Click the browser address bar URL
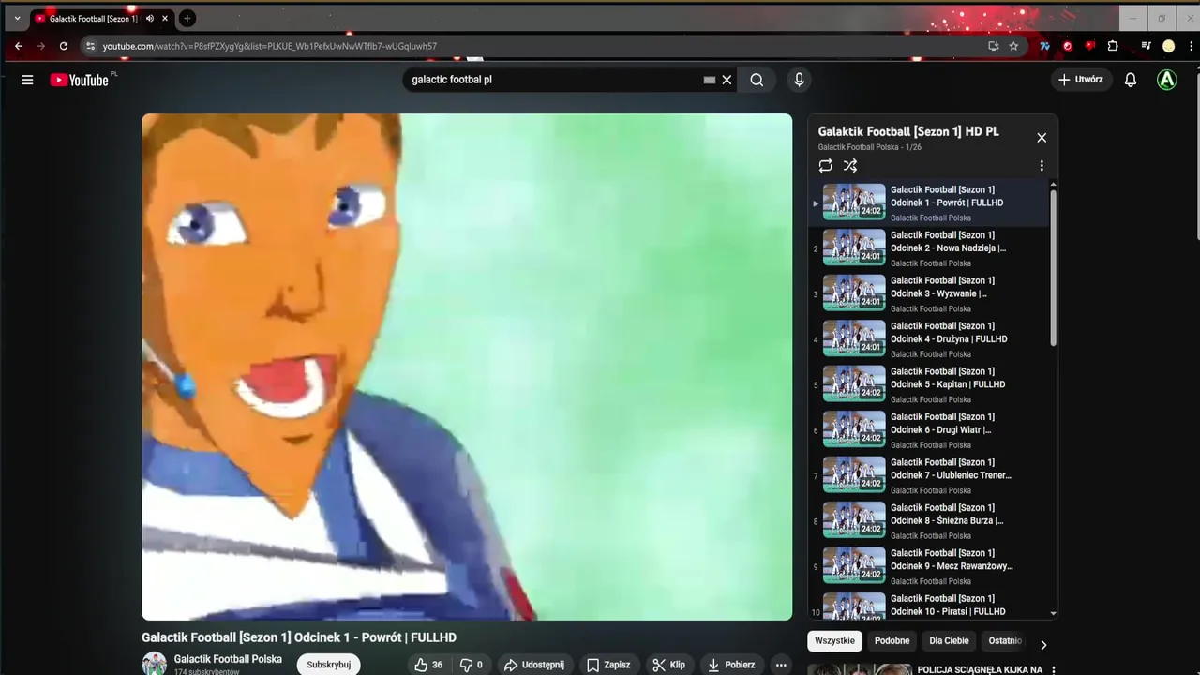Image resolution: width=1200 pixels, height=675 pixels. tap(270, 46)
